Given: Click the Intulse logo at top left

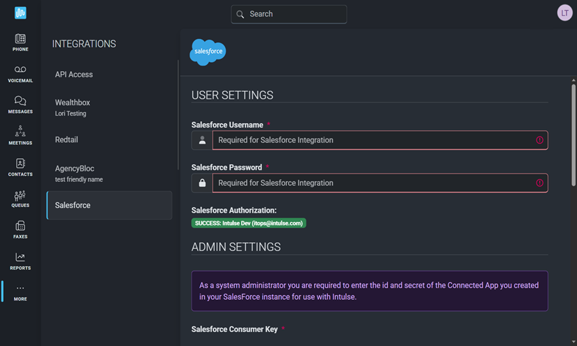Looking at the screenshot, I should (21, 13).
